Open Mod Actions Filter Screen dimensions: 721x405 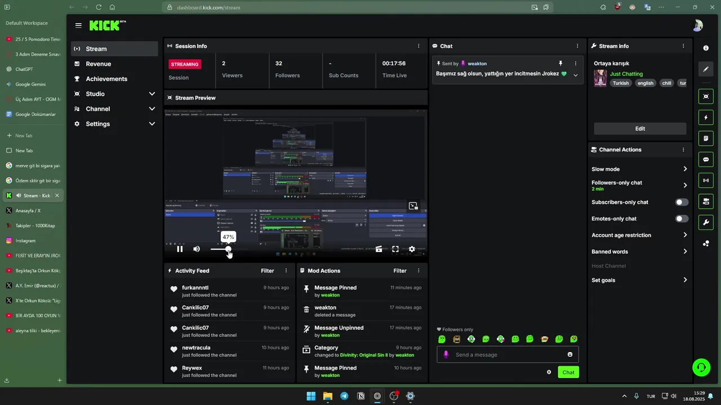pyautogui.click(x=400, y=271)
